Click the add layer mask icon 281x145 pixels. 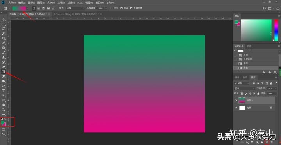252,142
